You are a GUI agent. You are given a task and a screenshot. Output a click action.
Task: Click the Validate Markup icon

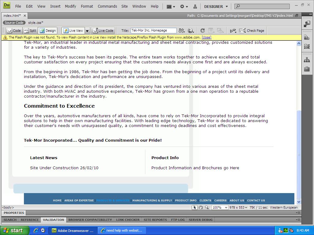(x=233, y=31)
